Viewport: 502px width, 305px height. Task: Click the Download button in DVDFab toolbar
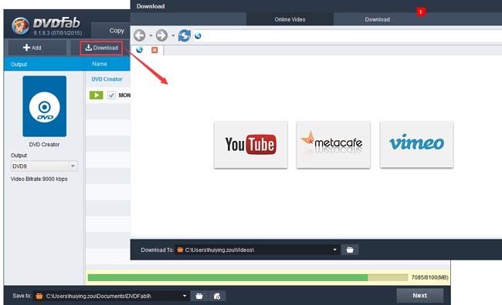101,48
